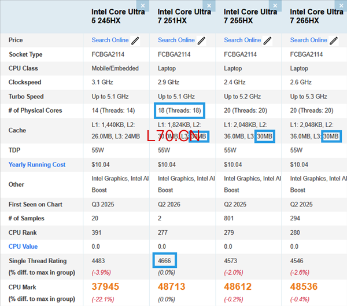This screenshot has width=347, height=306.
Task: Click single thread rating 4573
Action: pos(231,261)
